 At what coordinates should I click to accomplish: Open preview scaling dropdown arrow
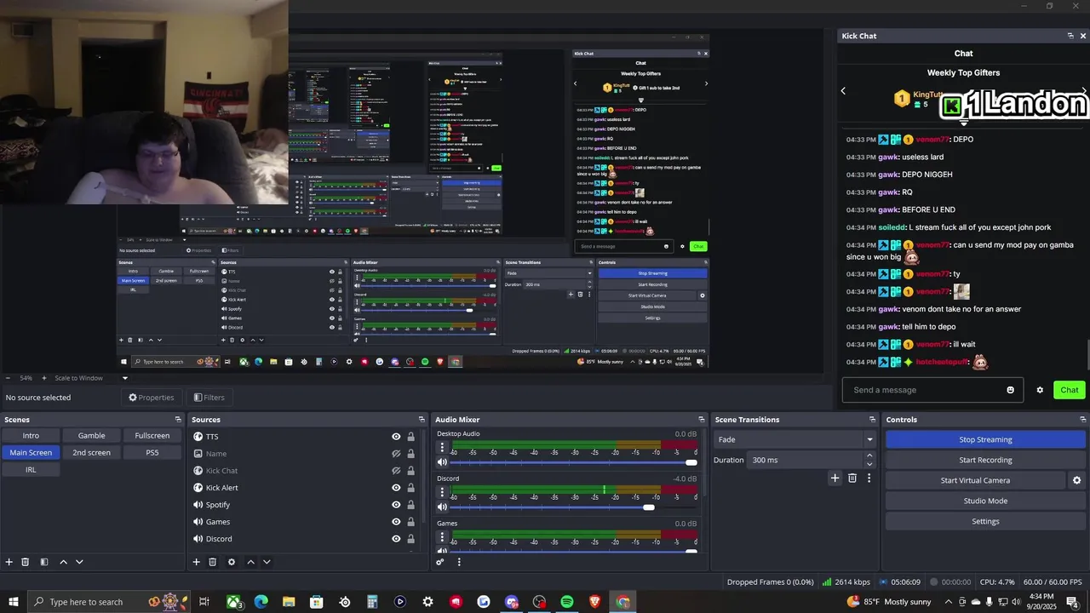[124, 378]
